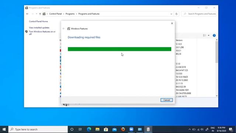Click the Version column header

click(x=179, y=40)
